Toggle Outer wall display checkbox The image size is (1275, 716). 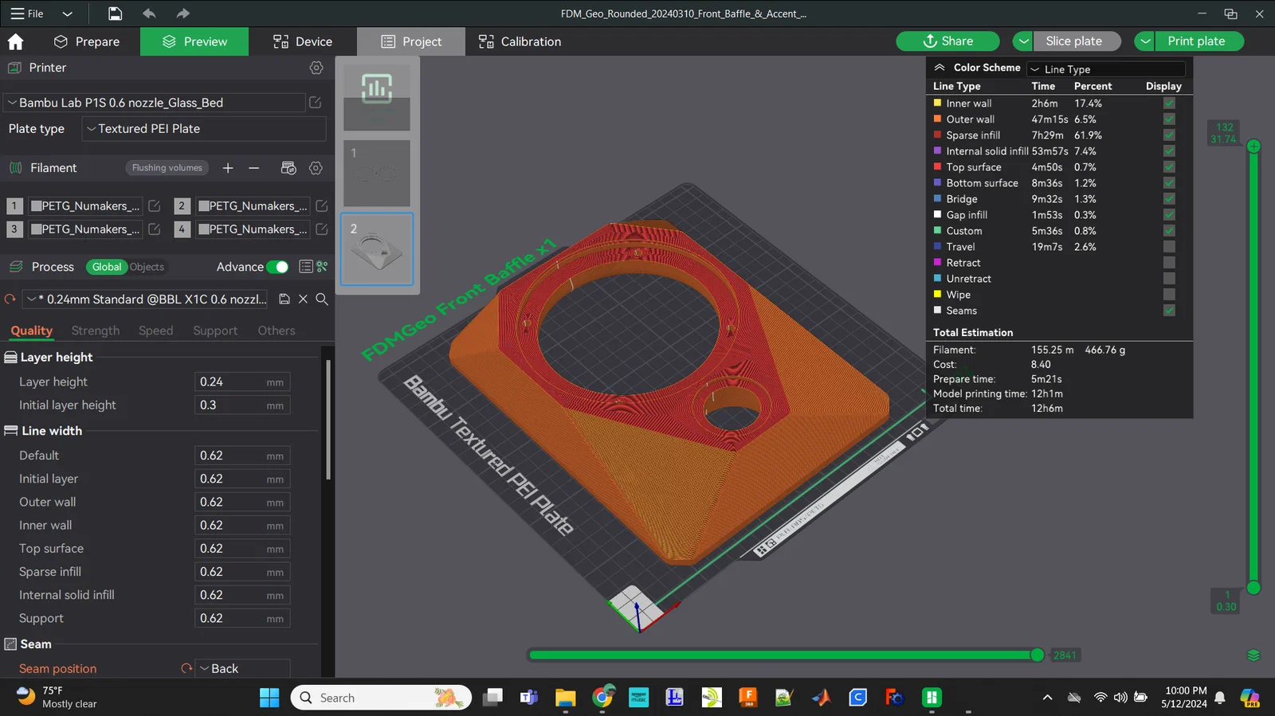click(1169, 119)
